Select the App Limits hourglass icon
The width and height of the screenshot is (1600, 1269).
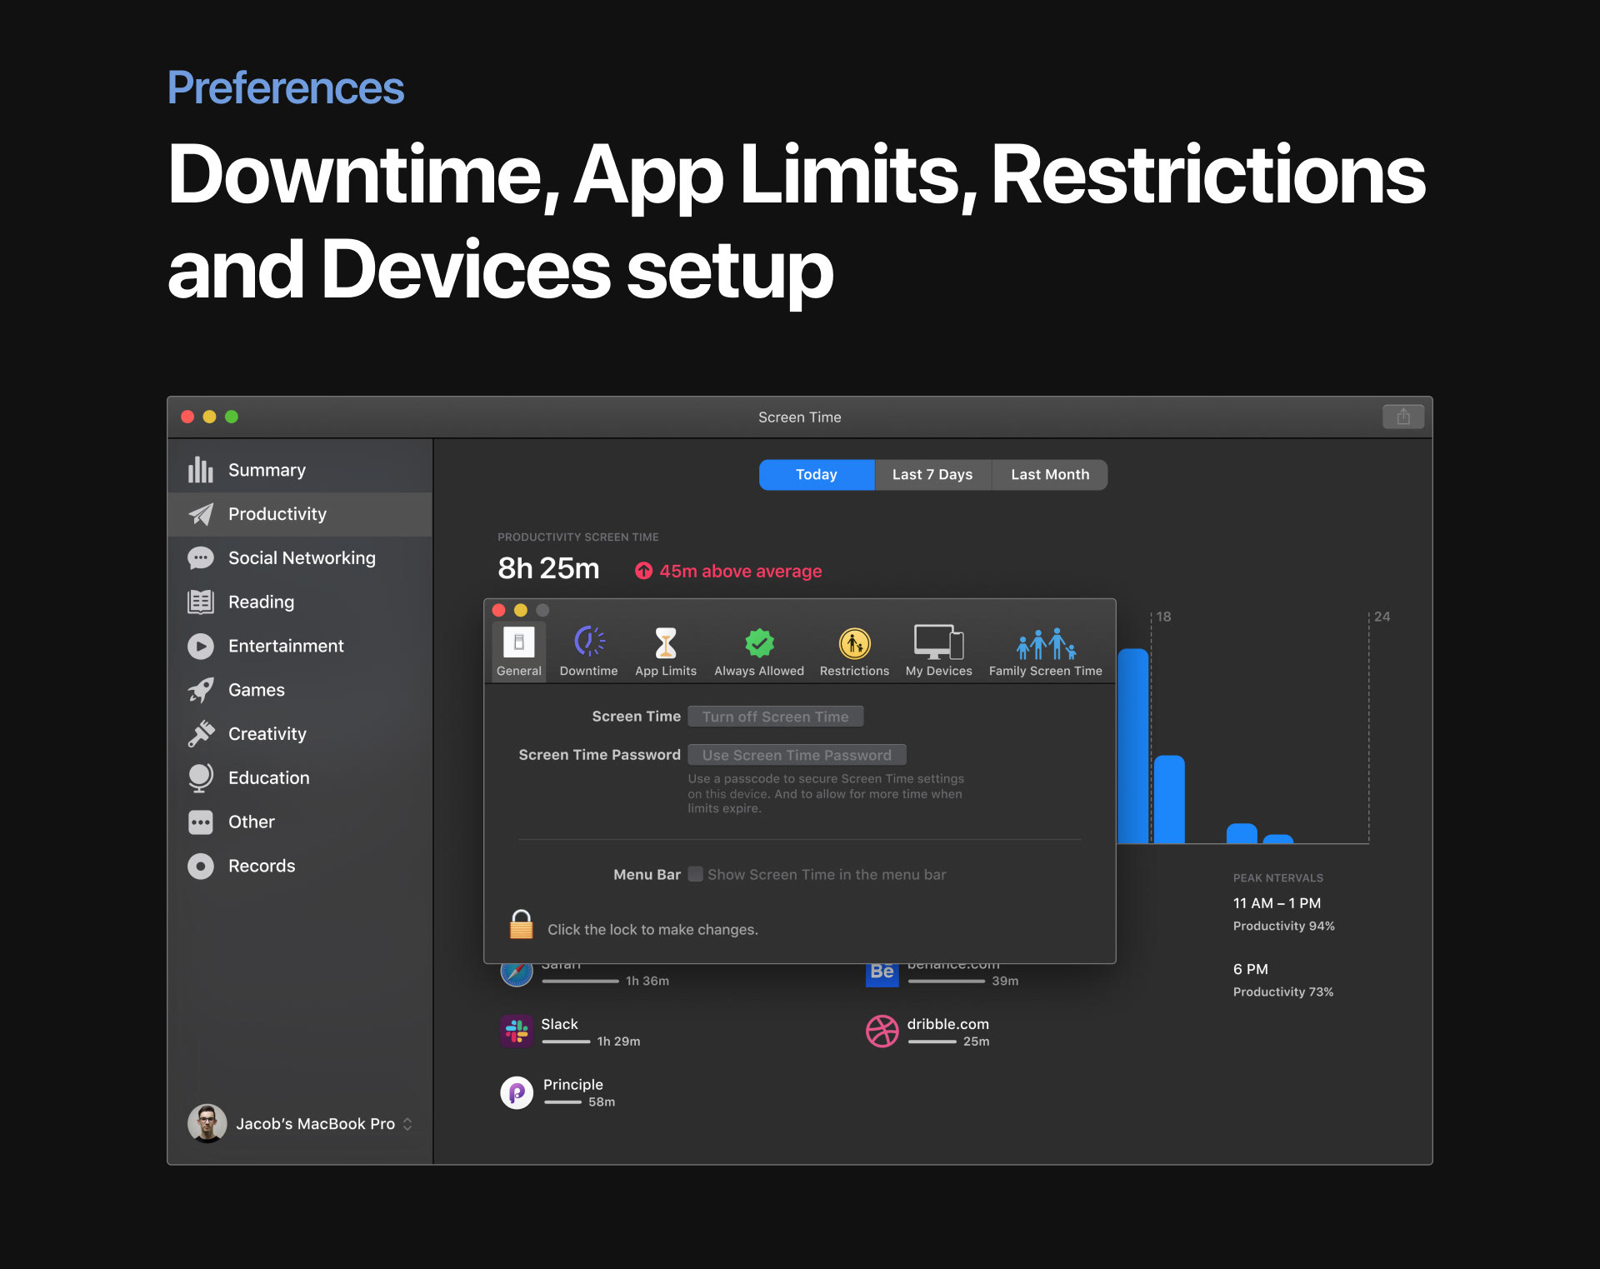pyautogui.click(x=665, y=643)
